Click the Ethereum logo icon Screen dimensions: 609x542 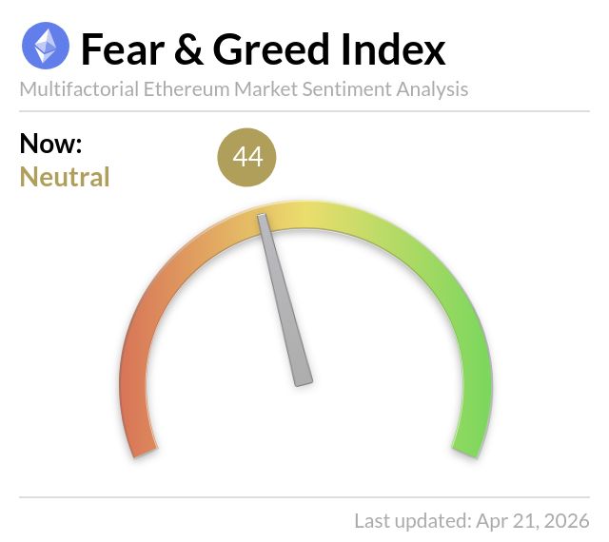[46, 47]
